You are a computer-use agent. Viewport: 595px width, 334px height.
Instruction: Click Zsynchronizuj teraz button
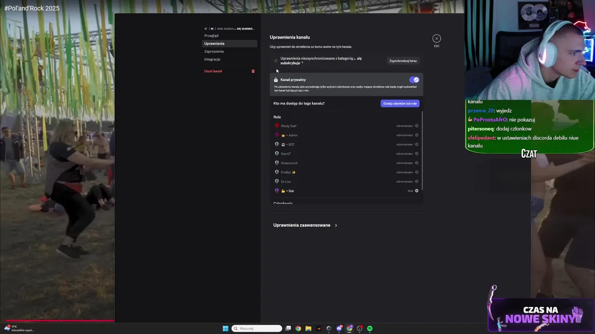[403, 61]
